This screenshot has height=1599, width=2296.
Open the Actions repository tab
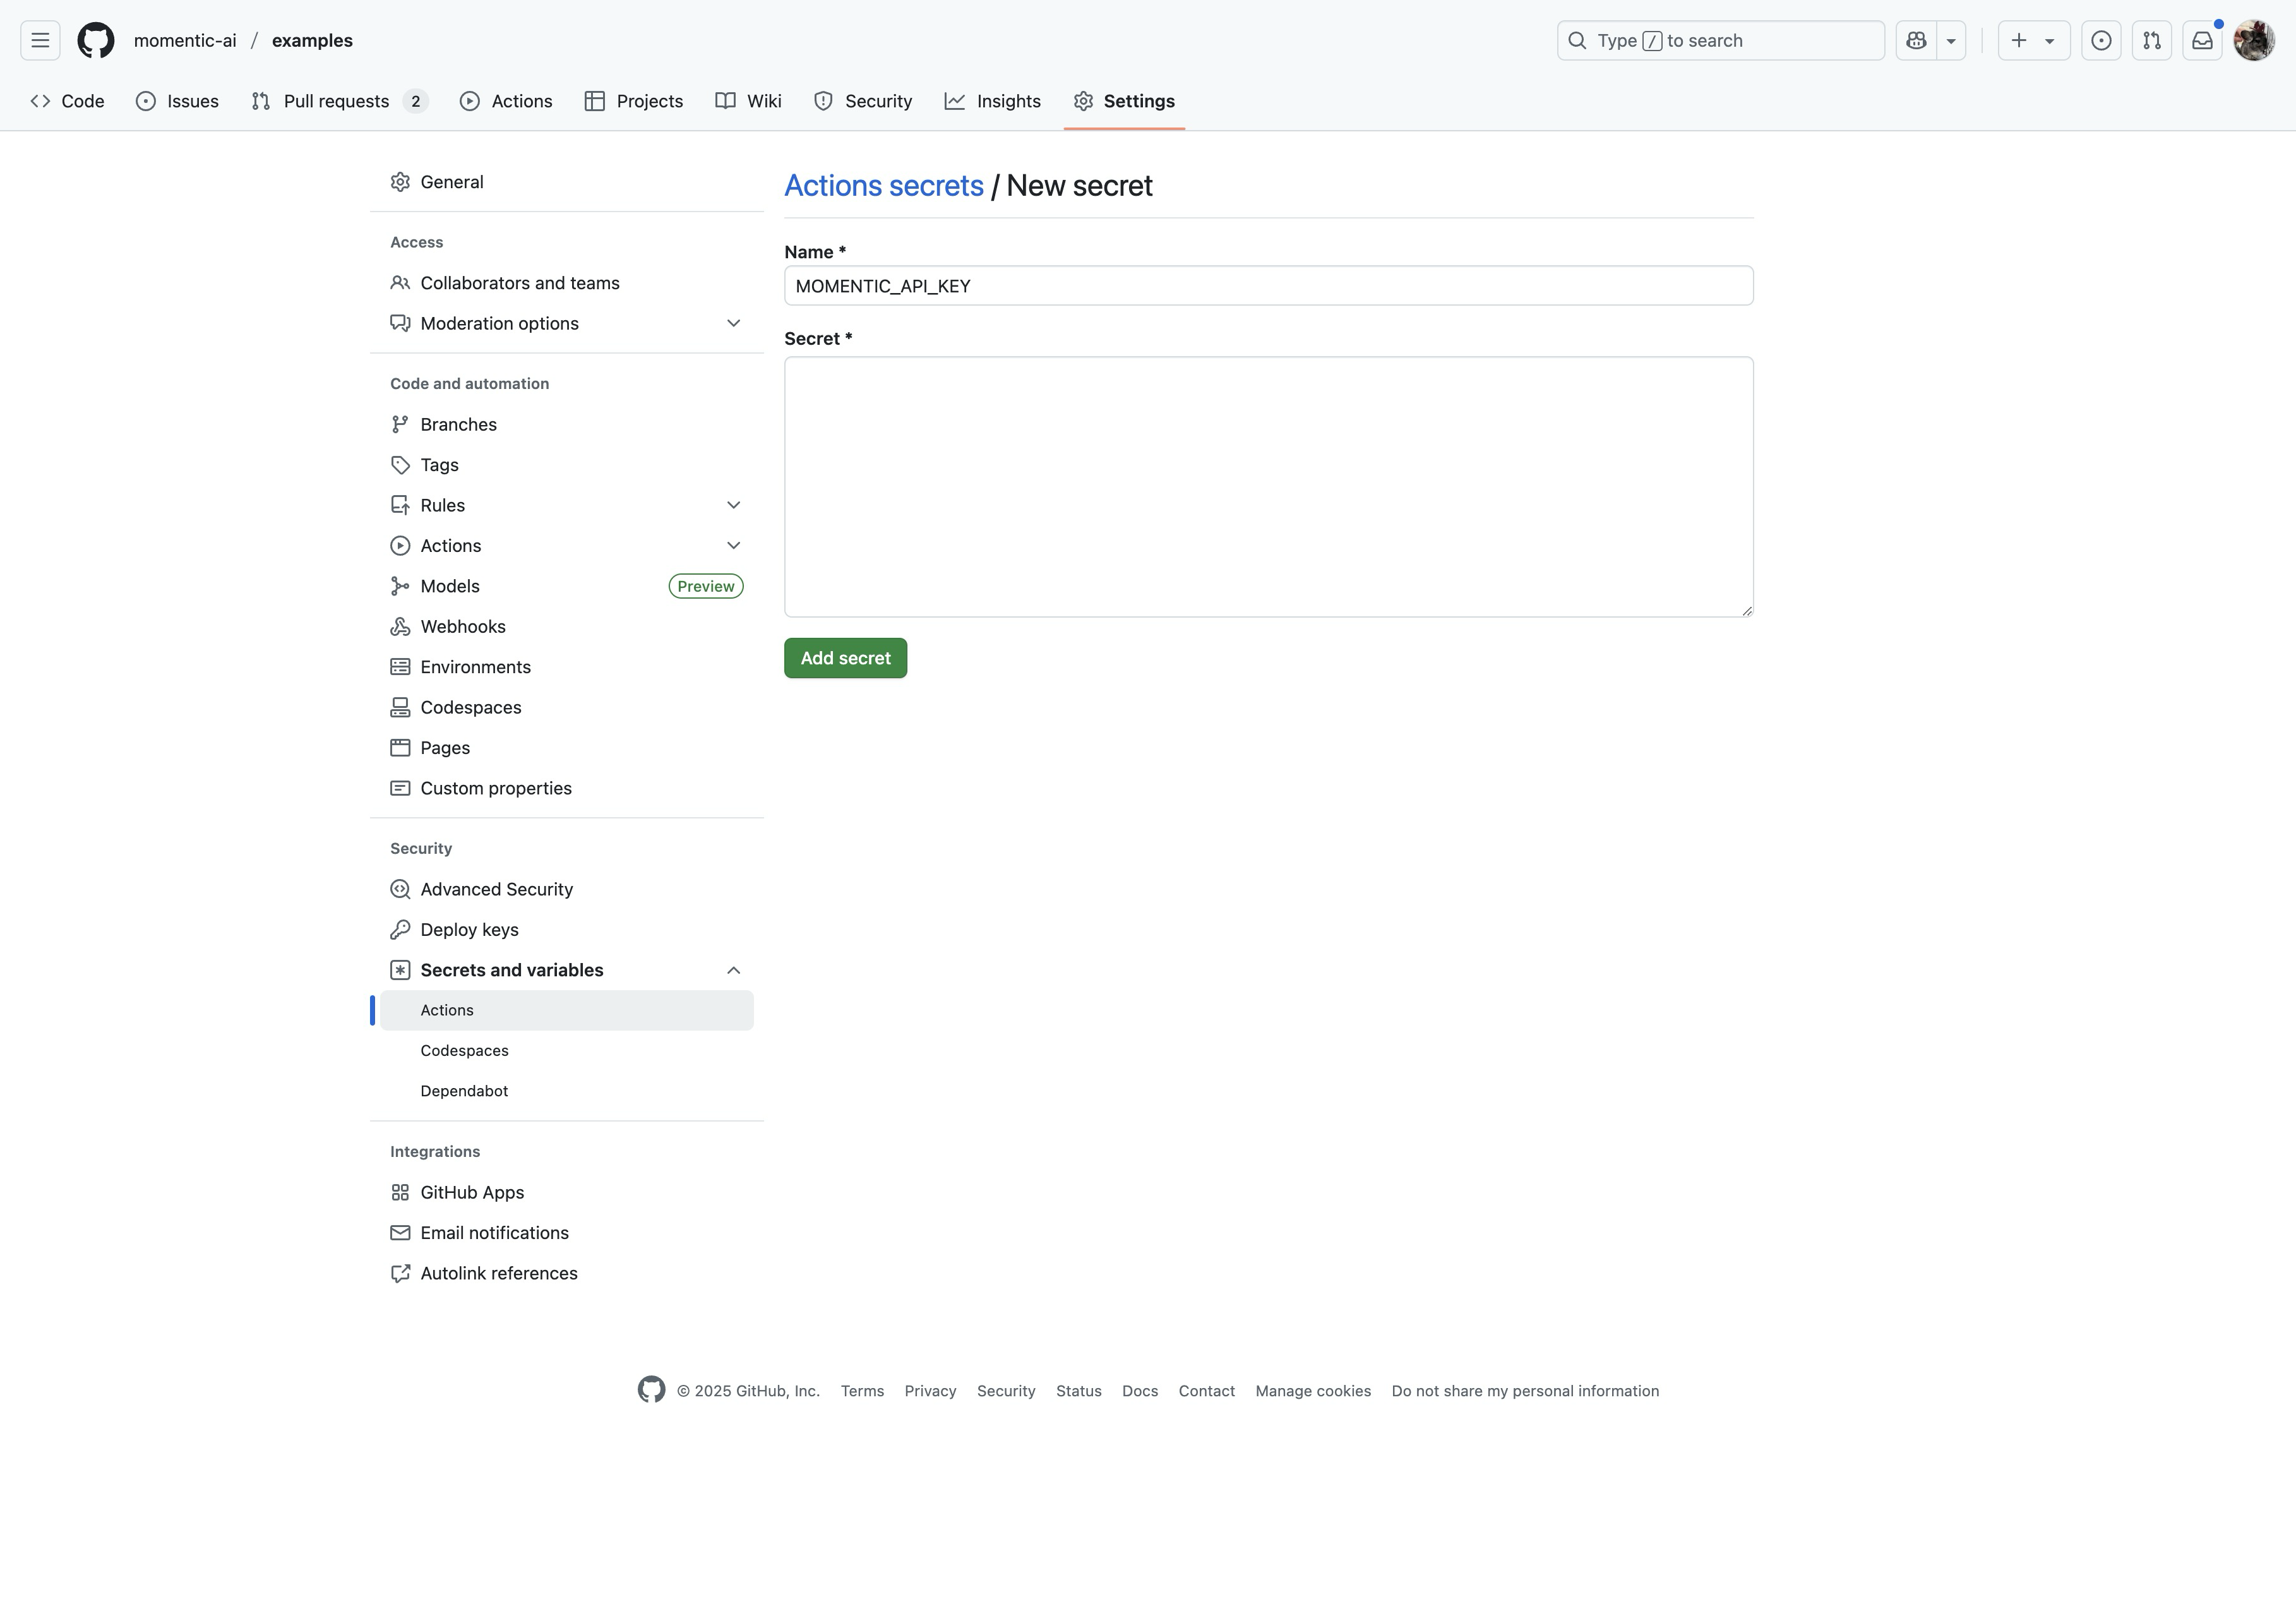click(506, 101)
